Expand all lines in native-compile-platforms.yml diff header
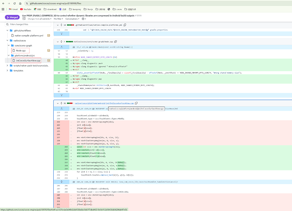The image size is (292, 211). 61,25
